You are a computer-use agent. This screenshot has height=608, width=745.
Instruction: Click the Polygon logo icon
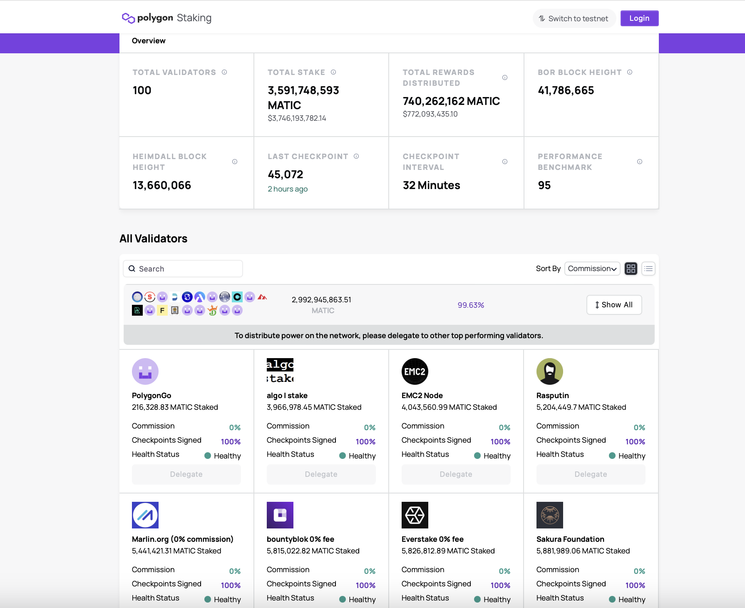128,18
